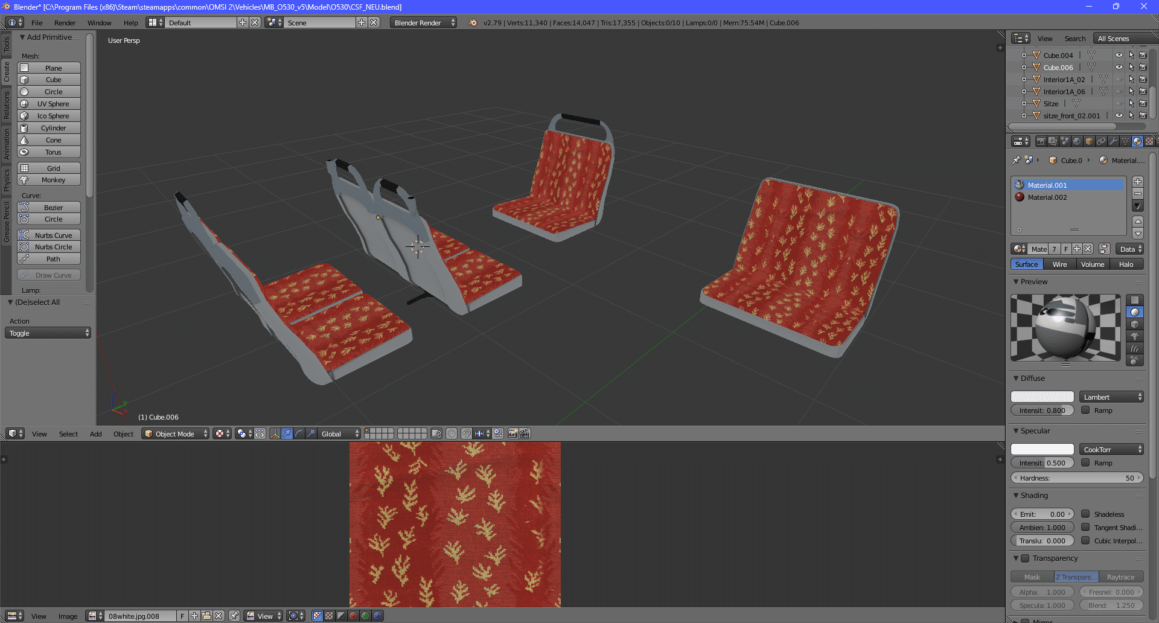
Task: Open the Object Mode dropdown
Action: [175, 433]
